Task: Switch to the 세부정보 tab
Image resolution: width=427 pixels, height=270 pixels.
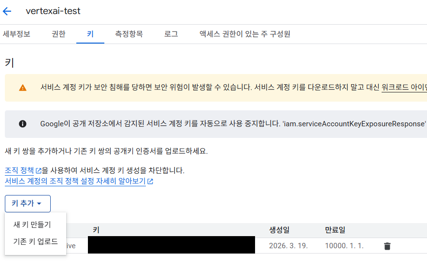Action: click(16, 34)
